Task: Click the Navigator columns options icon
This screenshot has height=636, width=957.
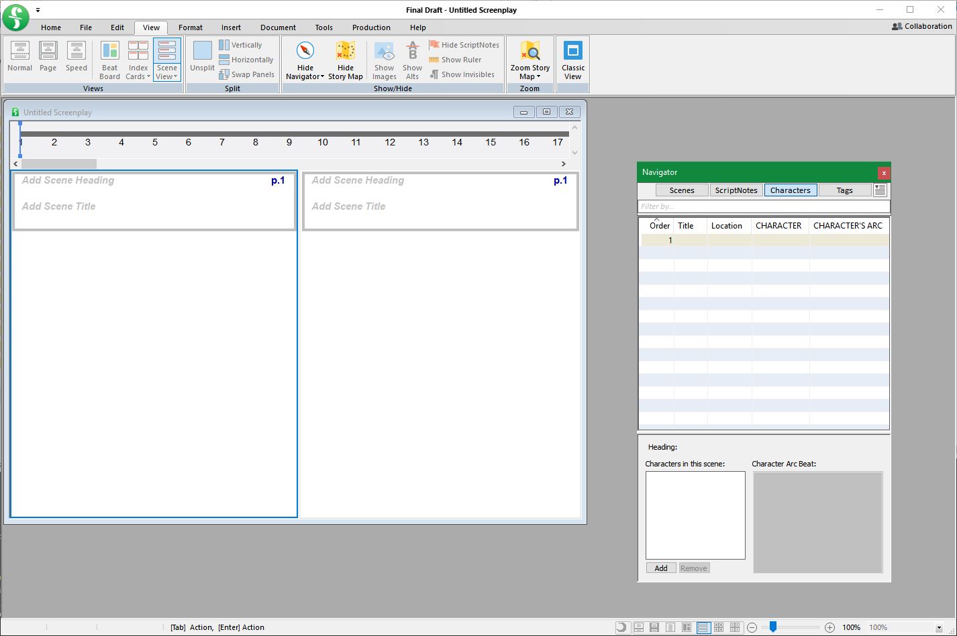Action: click(x=880, y=190)
